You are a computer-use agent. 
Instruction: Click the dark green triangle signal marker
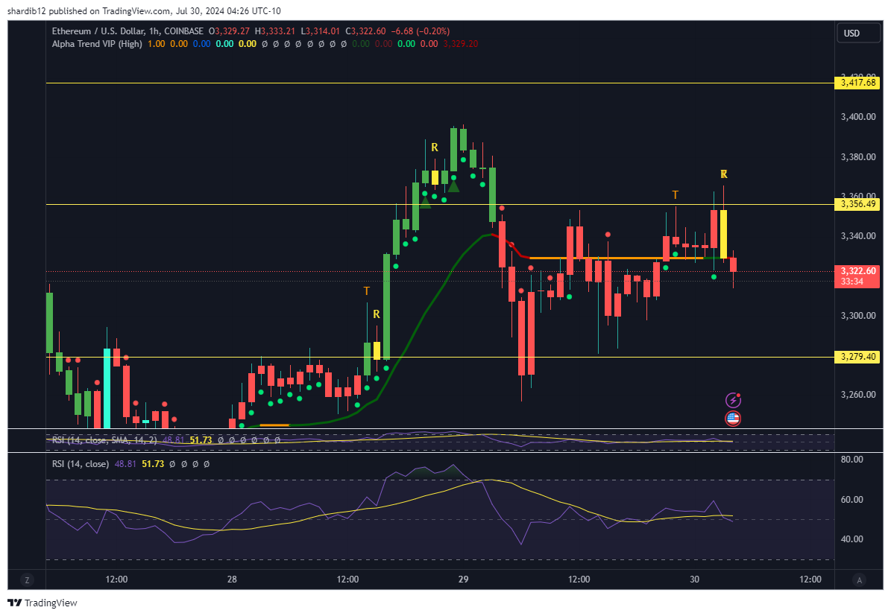click(453, 185)
